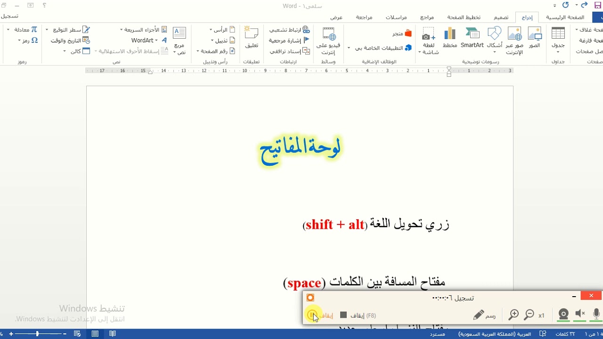This screenshot has height=339, width=603.
Task: Open تخطيط الصفحة page layout tab
Action: [x=464, y=17]
